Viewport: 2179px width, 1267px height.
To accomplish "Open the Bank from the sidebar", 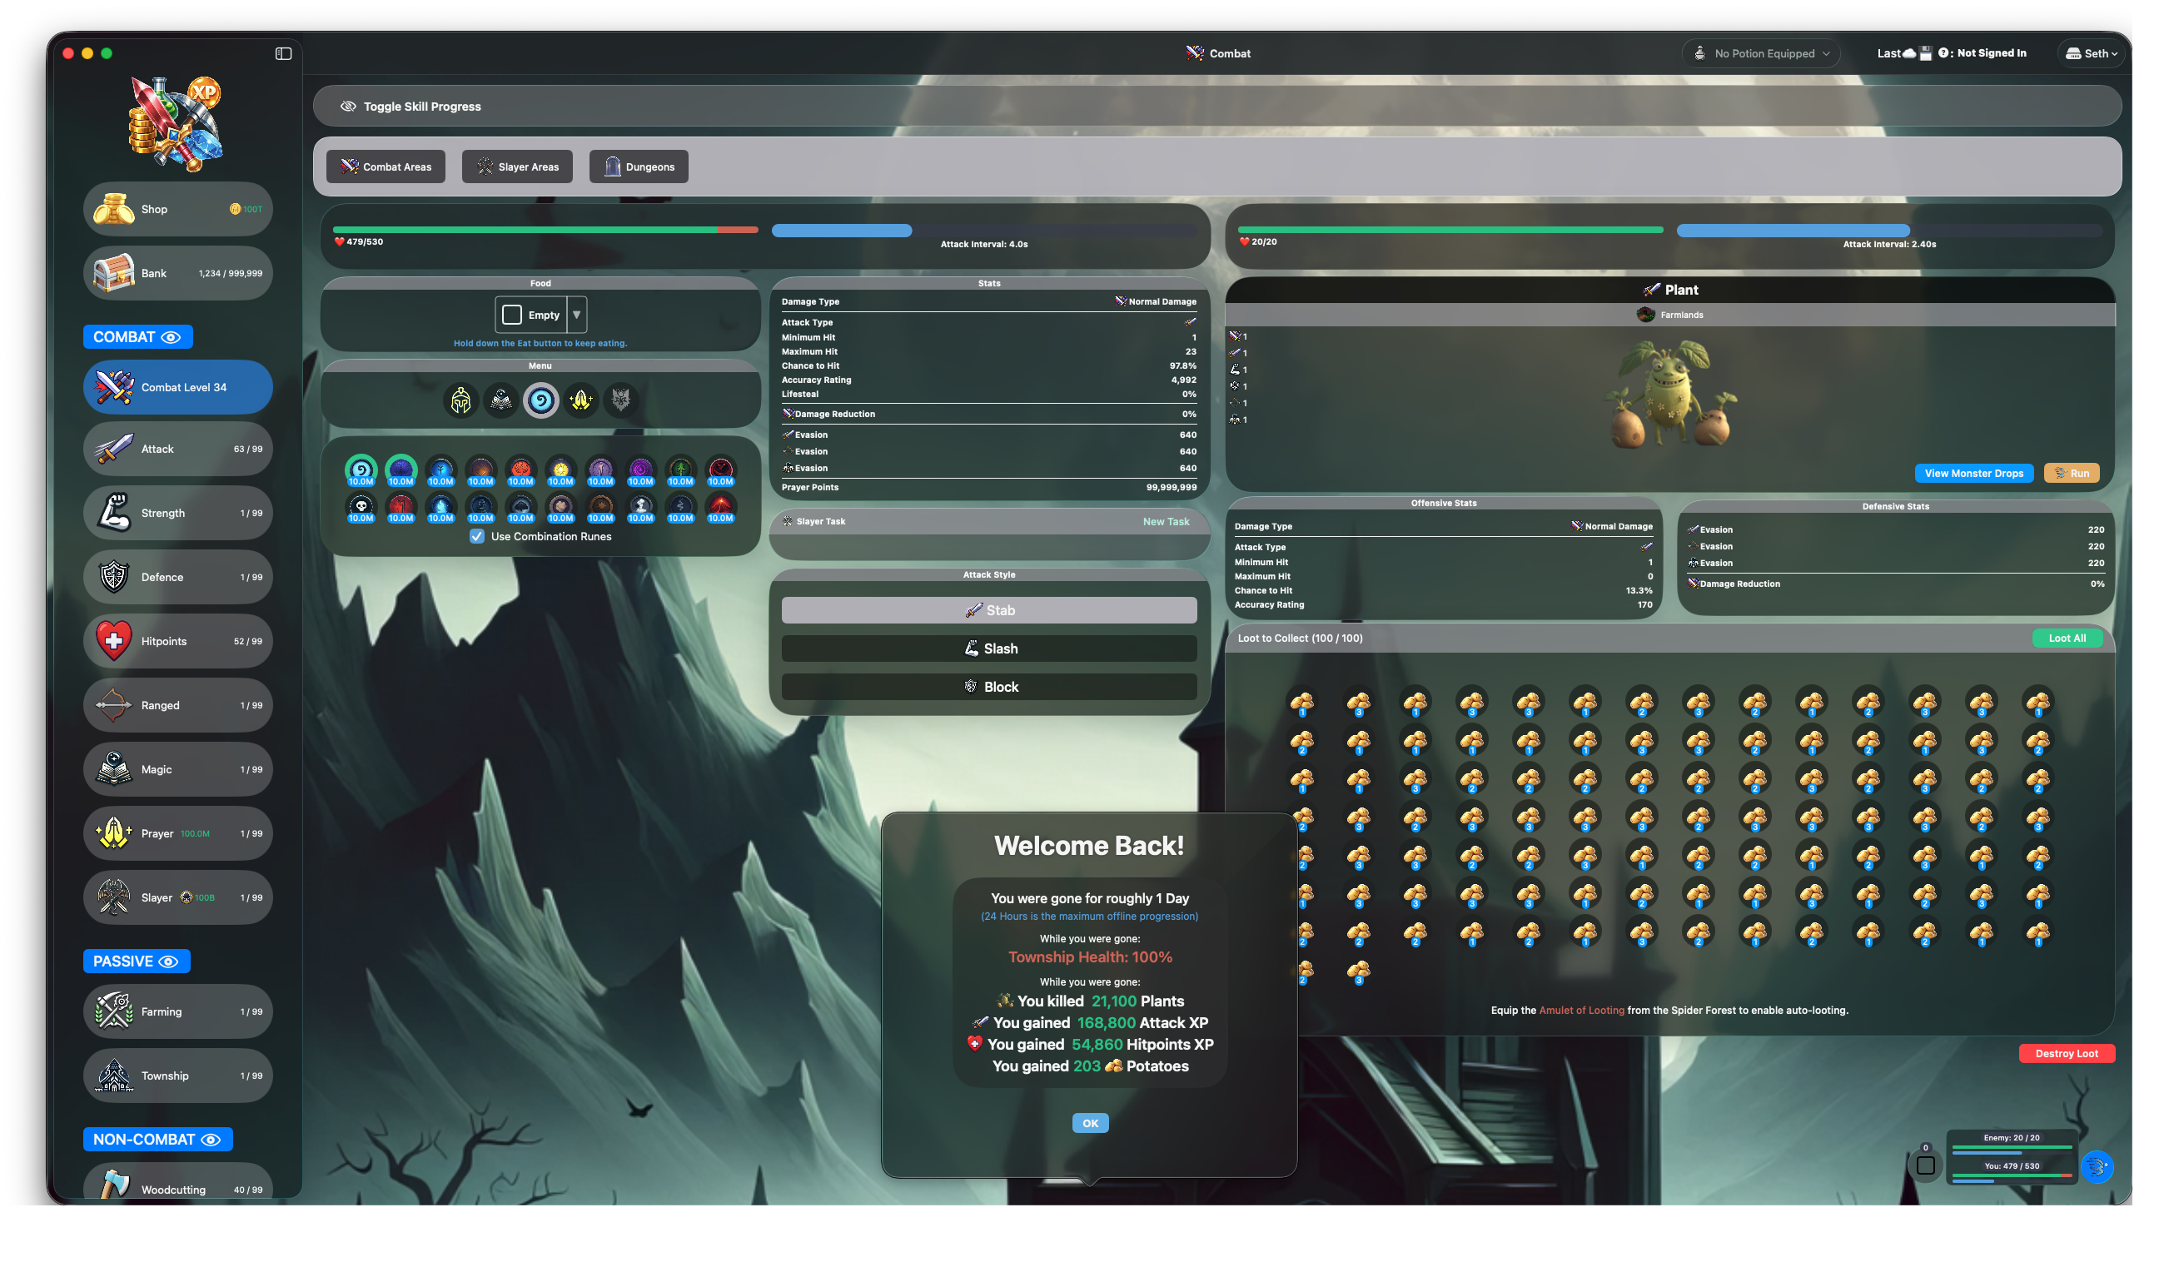I will click(x=177, y=272).
